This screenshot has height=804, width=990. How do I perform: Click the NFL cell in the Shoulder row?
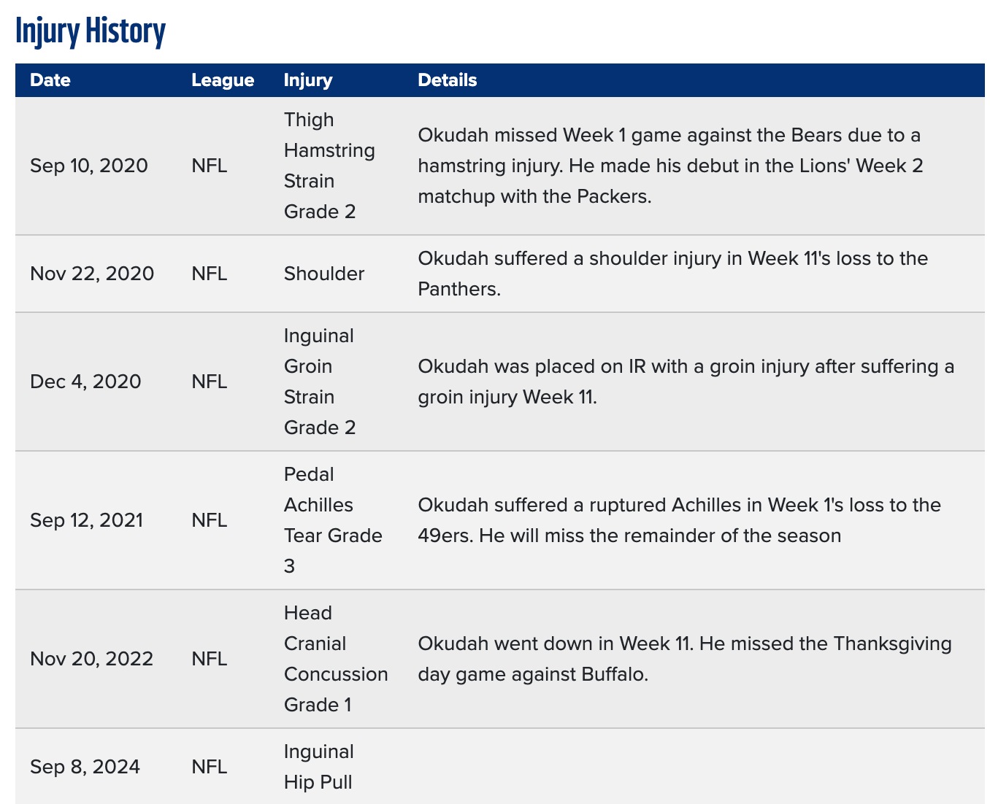[x=209, y=274]
